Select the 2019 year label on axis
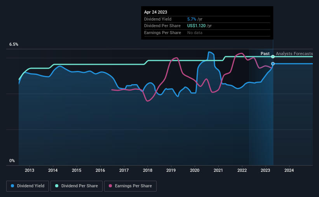This screenshot has height=197, width=319. (171, 170)
